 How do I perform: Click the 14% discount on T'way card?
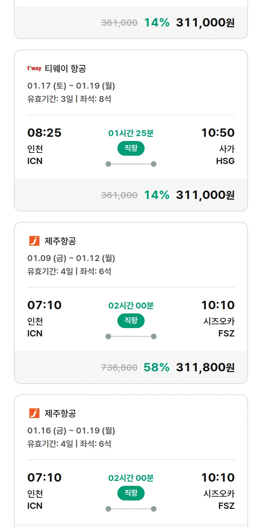tap(157, 195)
